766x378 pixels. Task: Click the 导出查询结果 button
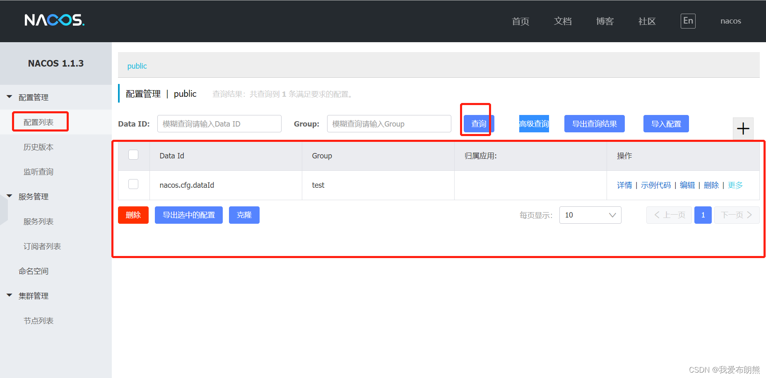[x=595, y=124]
